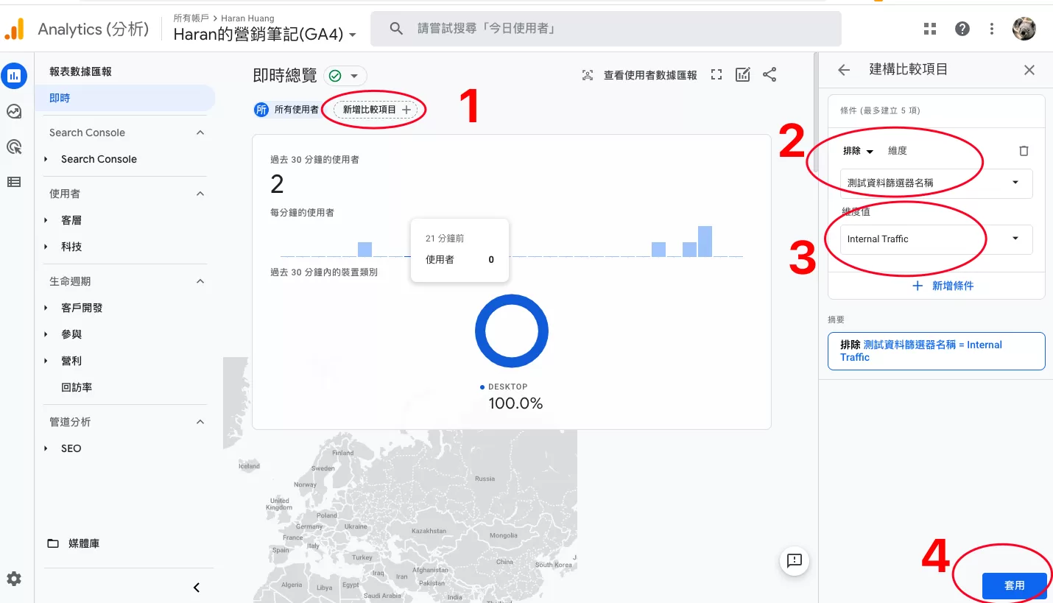Focus the search field 請嘗試搜尋
The height and width of the screenshot is (603, 1053).
pos(605,29)
